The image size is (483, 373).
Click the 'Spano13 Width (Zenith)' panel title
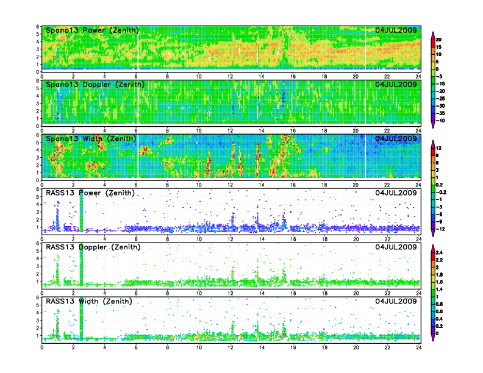pos(91,139)
